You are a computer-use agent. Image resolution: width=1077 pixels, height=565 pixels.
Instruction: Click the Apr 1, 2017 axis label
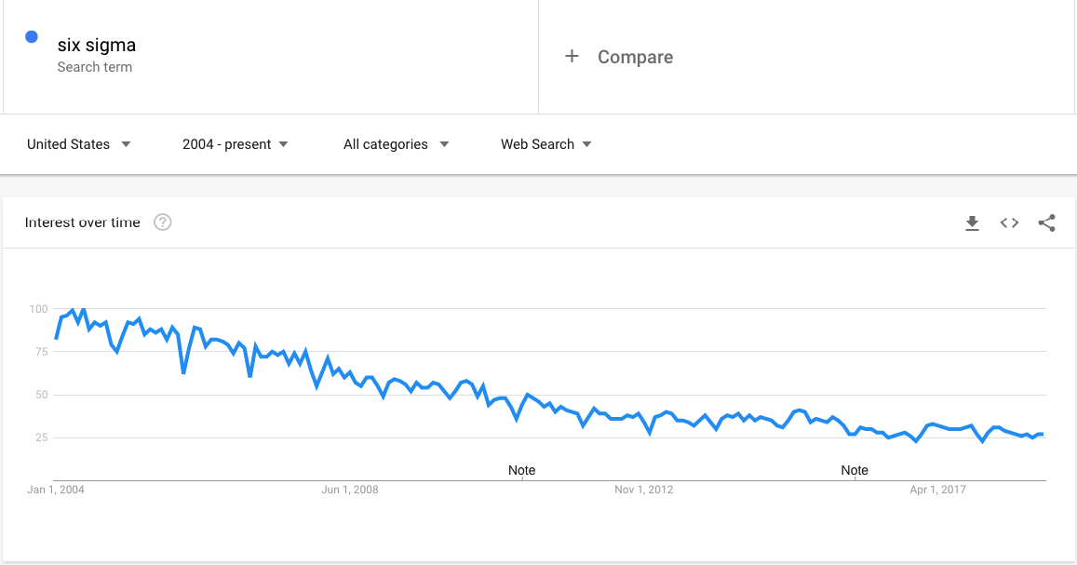click(937, 490)
